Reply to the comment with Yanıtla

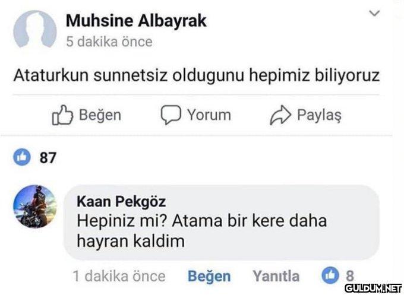(x=276, y=276)
